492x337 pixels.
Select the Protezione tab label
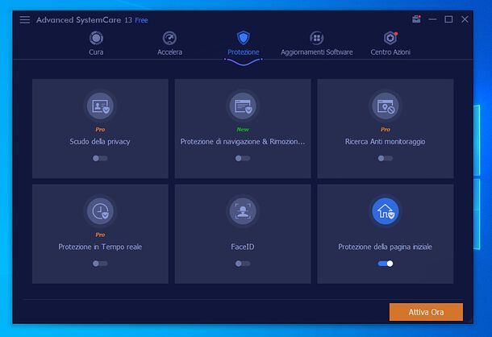(243, 52)
